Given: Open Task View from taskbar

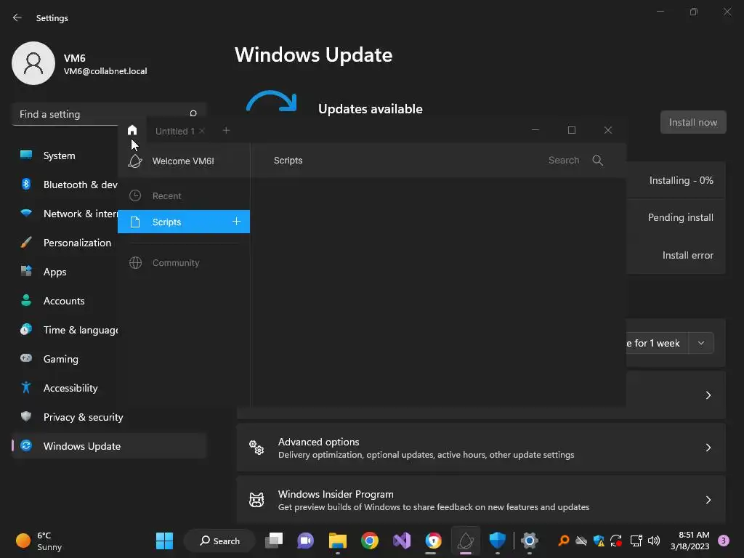Looking at the screenshot, I should 274,541.
